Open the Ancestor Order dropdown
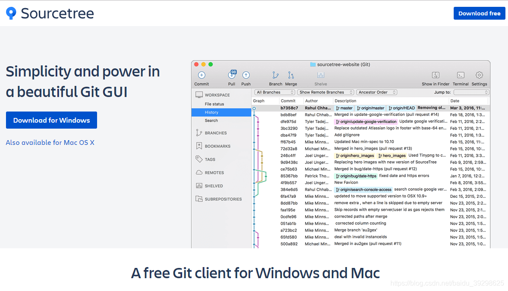 376,92
